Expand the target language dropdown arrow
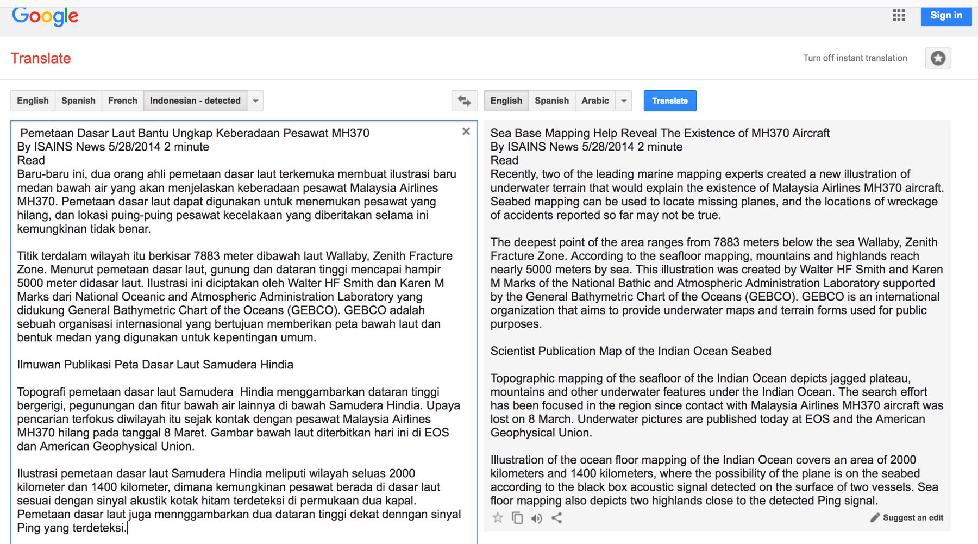Image resolution: width=978 pixels, height=544 pixels. point(624,101)
